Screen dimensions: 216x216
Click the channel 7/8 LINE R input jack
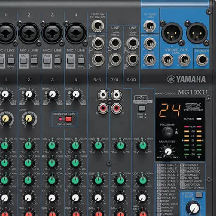click(115, 59)
